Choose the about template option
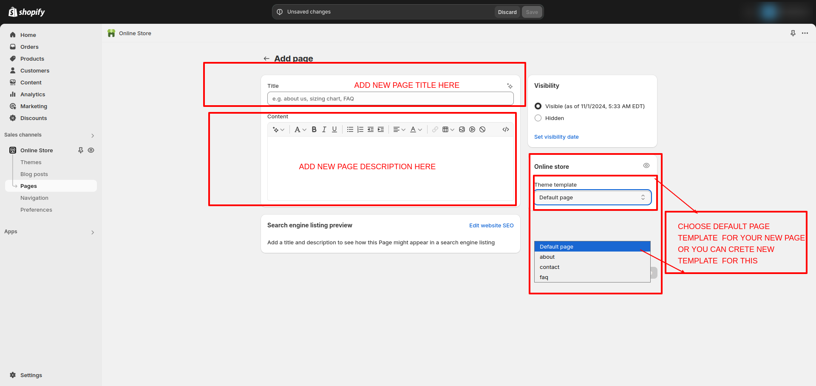Screen dimensions: 816x386 coord(592,257)
